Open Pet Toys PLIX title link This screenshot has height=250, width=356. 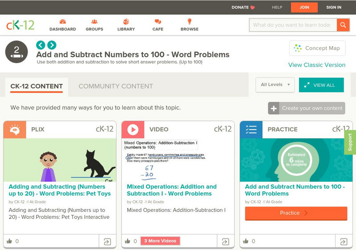tap(60, 190)
